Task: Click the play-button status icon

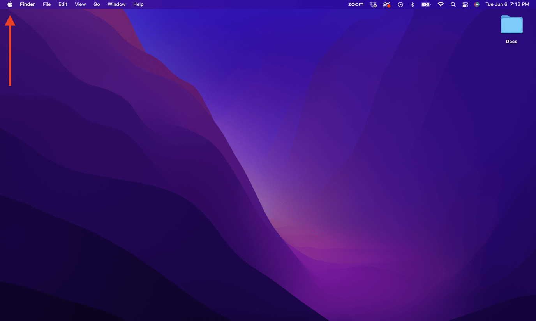Action: tap(400, 4)
